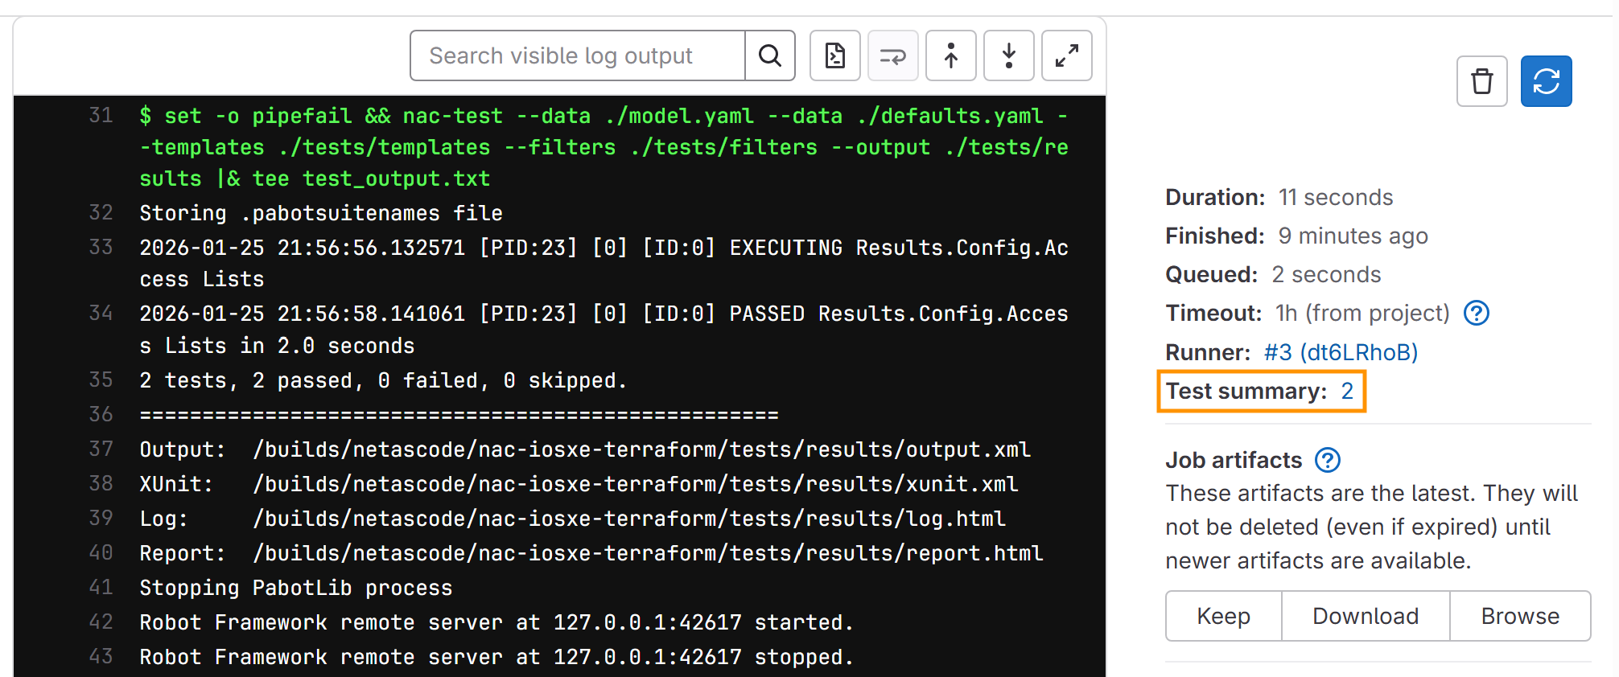The height and width of the screenshot is (677, 1619).
Task: Click the Browse artifacts button
Action: 1520,616
